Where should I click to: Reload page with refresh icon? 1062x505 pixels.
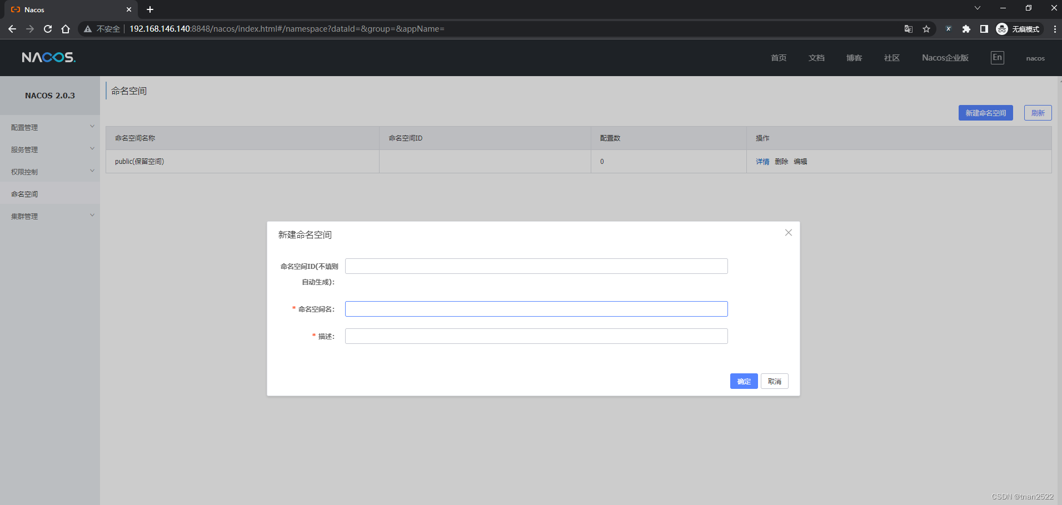(48, 29)
